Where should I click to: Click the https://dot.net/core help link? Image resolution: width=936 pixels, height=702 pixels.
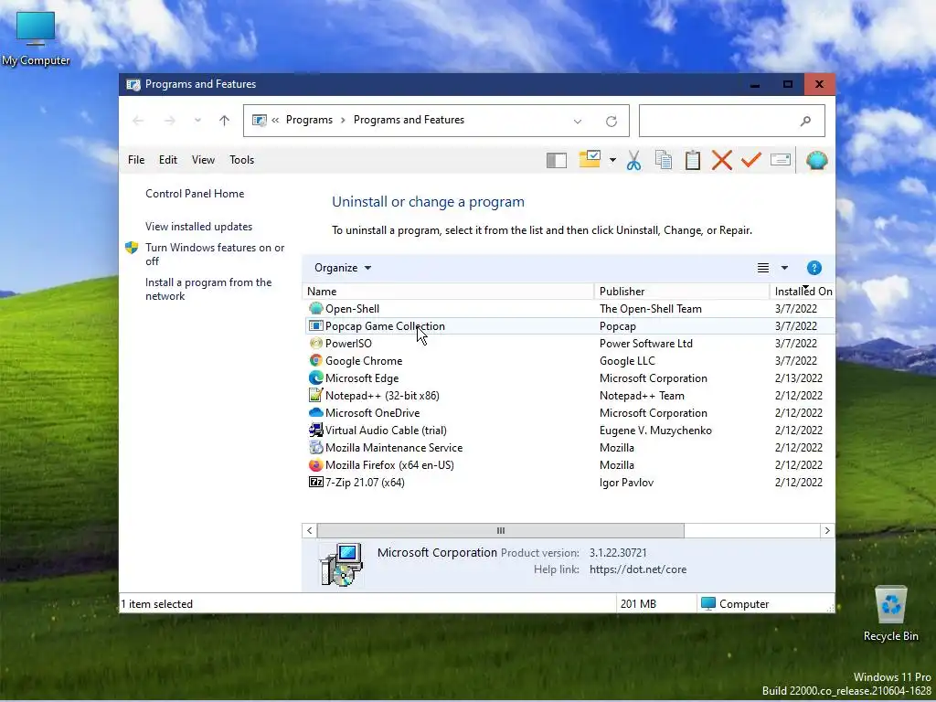click(637, 569)
